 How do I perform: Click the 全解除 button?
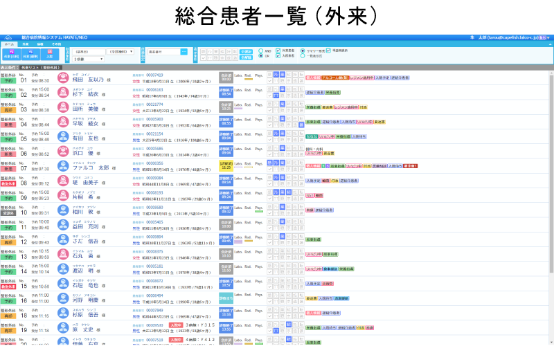click(x=247, y=57)
